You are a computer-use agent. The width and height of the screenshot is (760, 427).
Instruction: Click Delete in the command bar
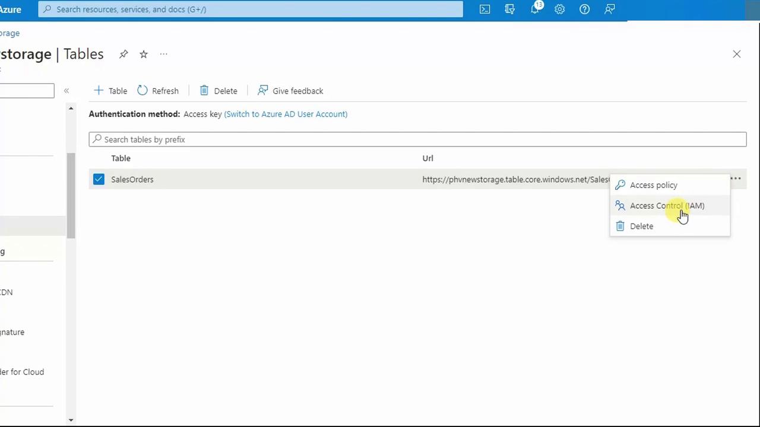tap(218, 91)
